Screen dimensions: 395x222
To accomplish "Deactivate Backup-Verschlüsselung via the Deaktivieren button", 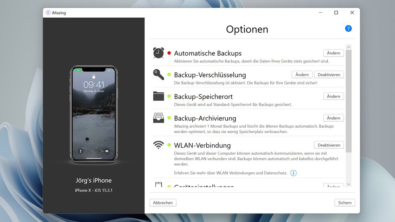I will click(329, 74).
